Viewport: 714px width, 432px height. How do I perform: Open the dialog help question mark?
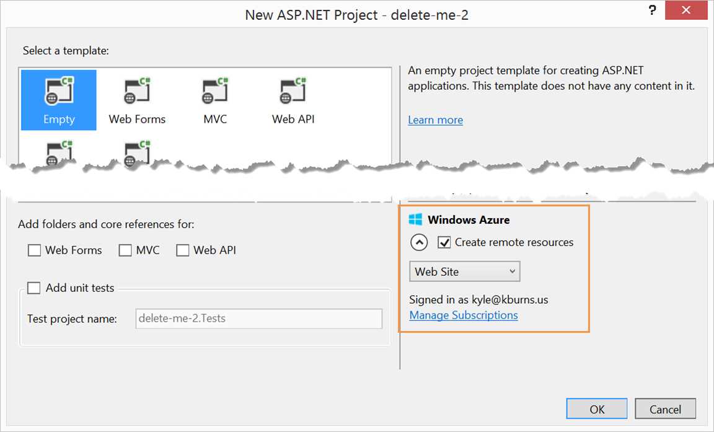(651, 11)
